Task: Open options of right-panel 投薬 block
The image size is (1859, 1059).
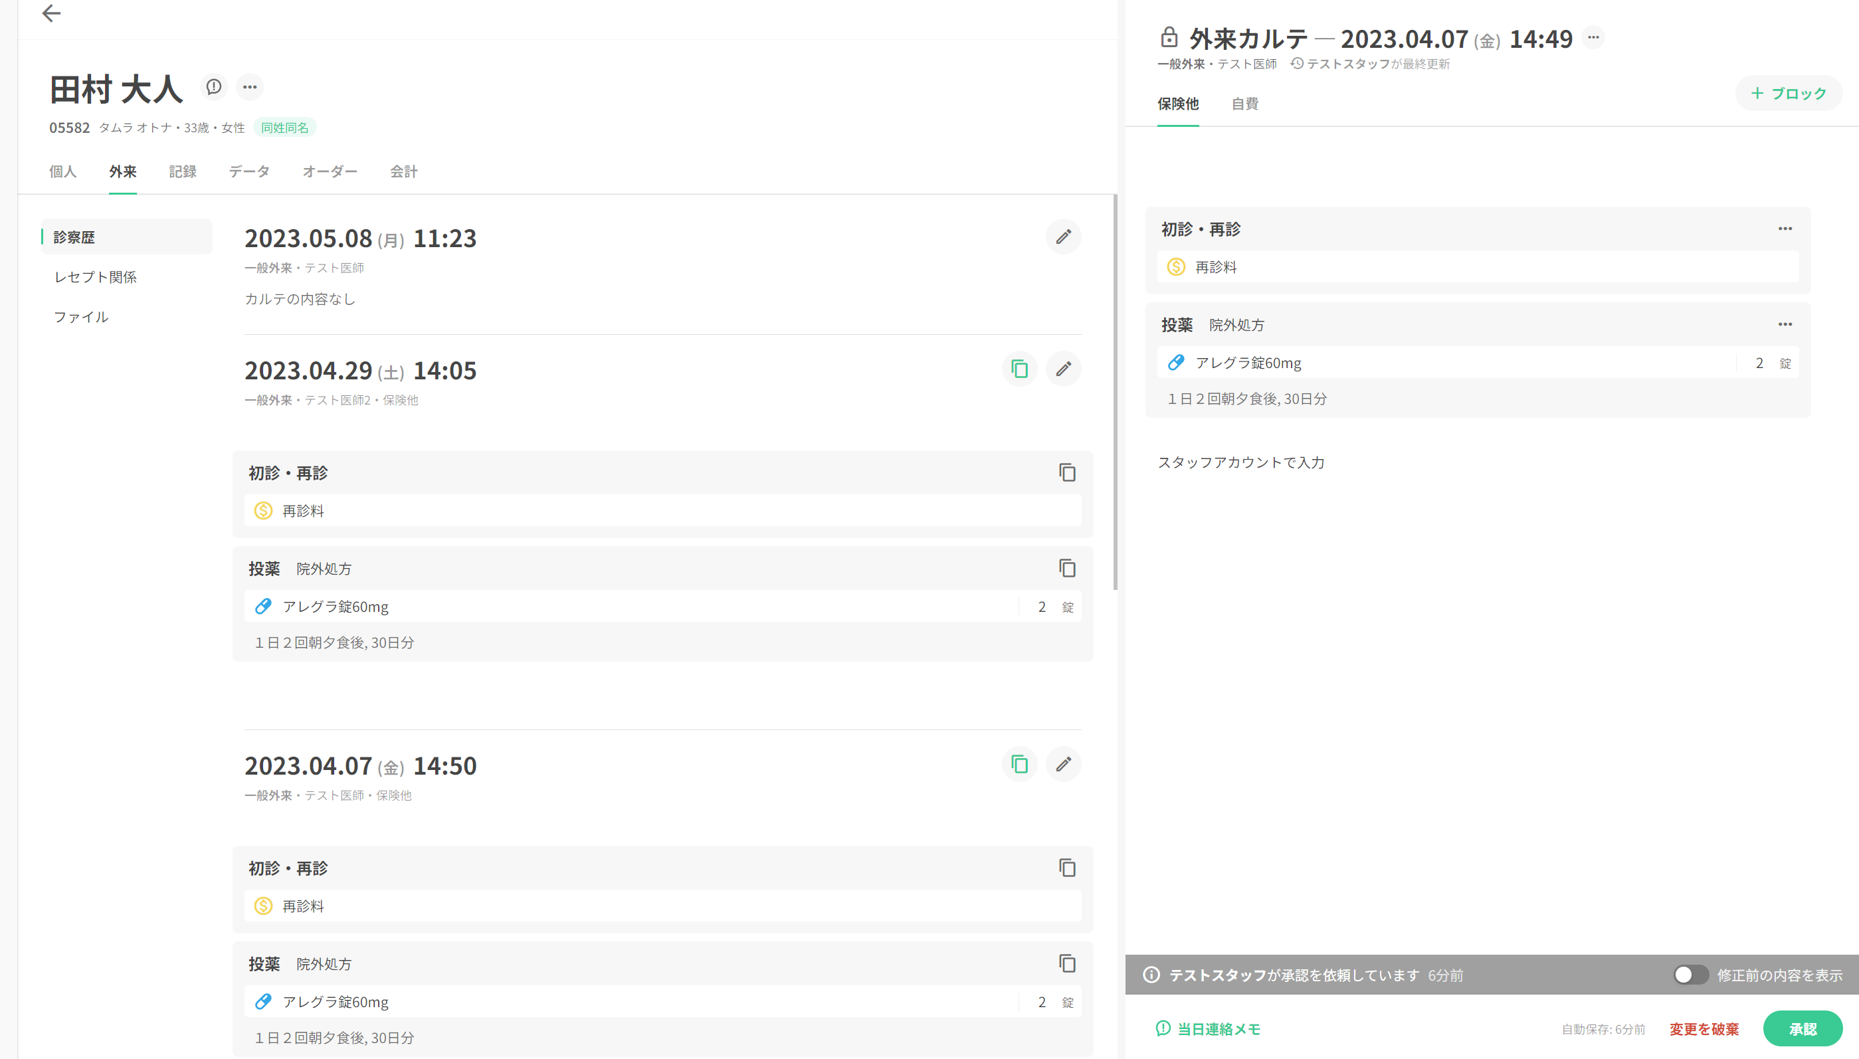Action: [x=1785, y=324]
